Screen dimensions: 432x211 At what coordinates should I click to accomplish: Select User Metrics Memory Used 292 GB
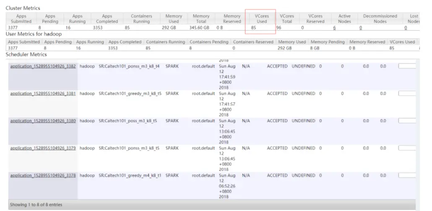pos(285,48)
